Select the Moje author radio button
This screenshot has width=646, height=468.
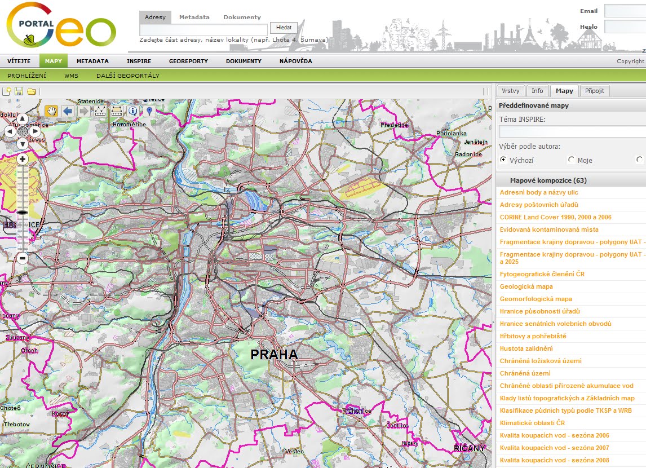click(571, 160)
